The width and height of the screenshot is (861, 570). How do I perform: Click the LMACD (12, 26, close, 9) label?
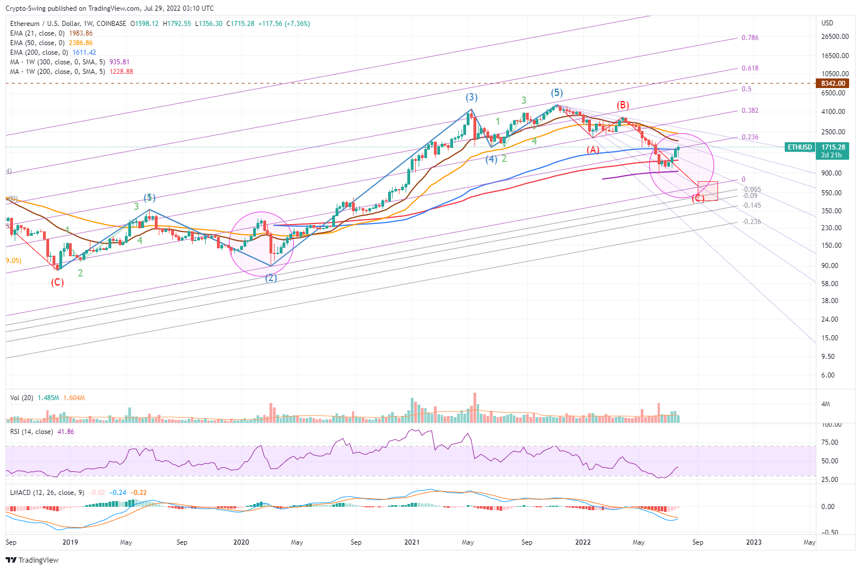(47, 493)
